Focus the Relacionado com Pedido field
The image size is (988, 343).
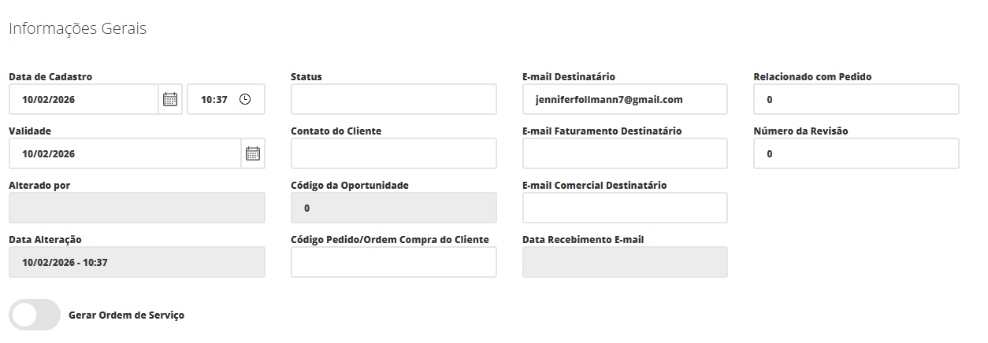click(x=856, y=100)
